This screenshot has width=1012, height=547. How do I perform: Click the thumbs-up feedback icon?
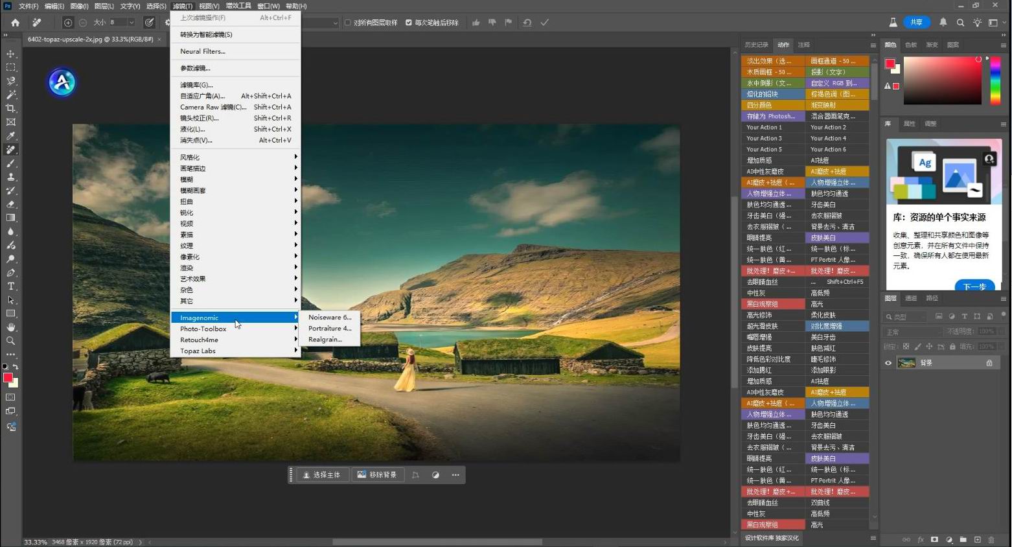[476, 23]
